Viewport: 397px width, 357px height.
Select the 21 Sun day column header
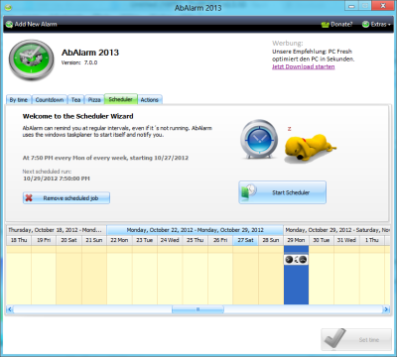(94, 240)
